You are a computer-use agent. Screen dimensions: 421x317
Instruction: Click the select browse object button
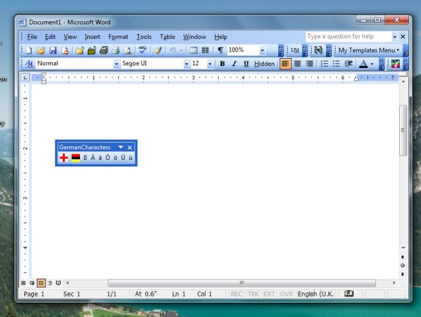coord(402,265)
